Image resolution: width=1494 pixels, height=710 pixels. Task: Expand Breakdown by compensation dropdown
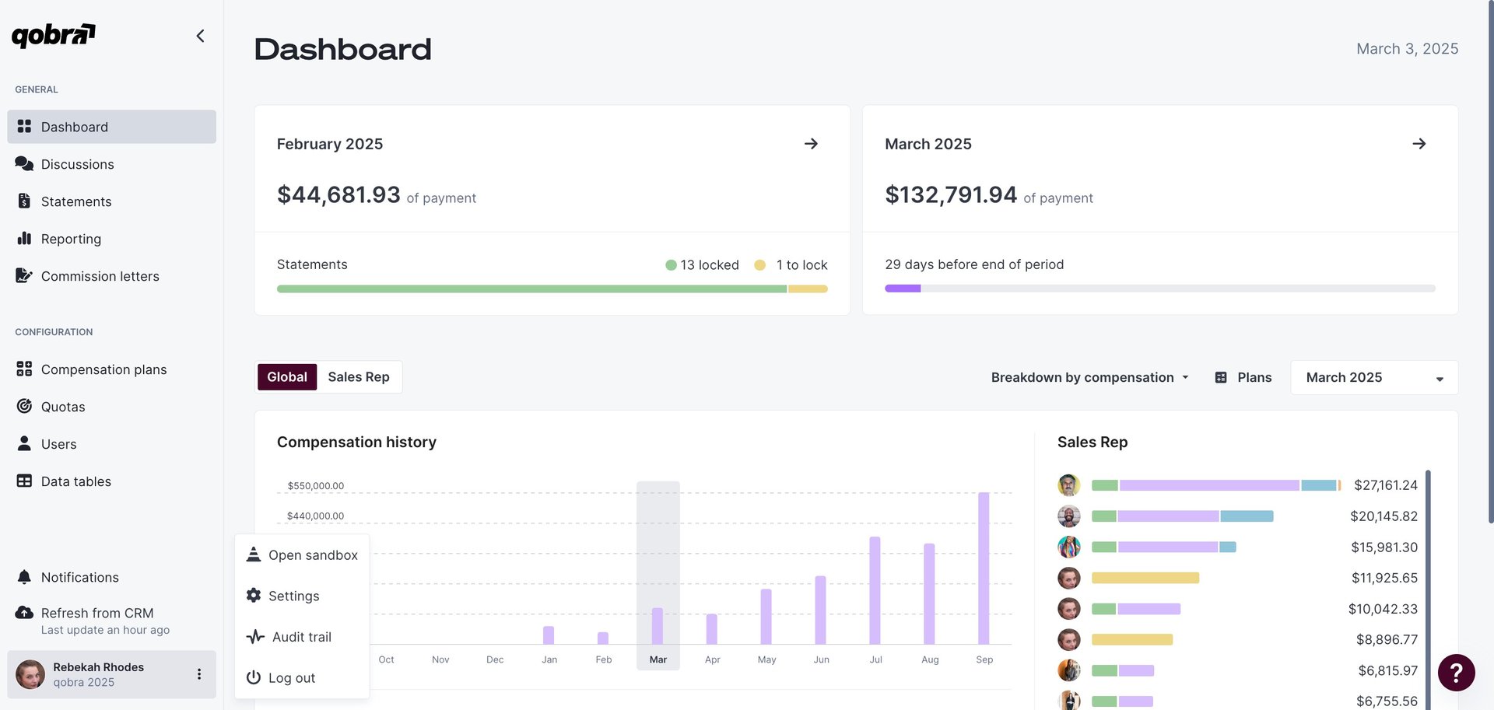tap(1089, 377)
